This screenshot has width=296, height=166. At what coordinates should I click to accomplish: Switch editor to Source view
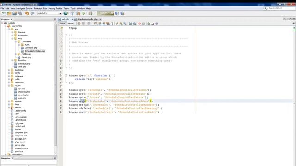62,24
